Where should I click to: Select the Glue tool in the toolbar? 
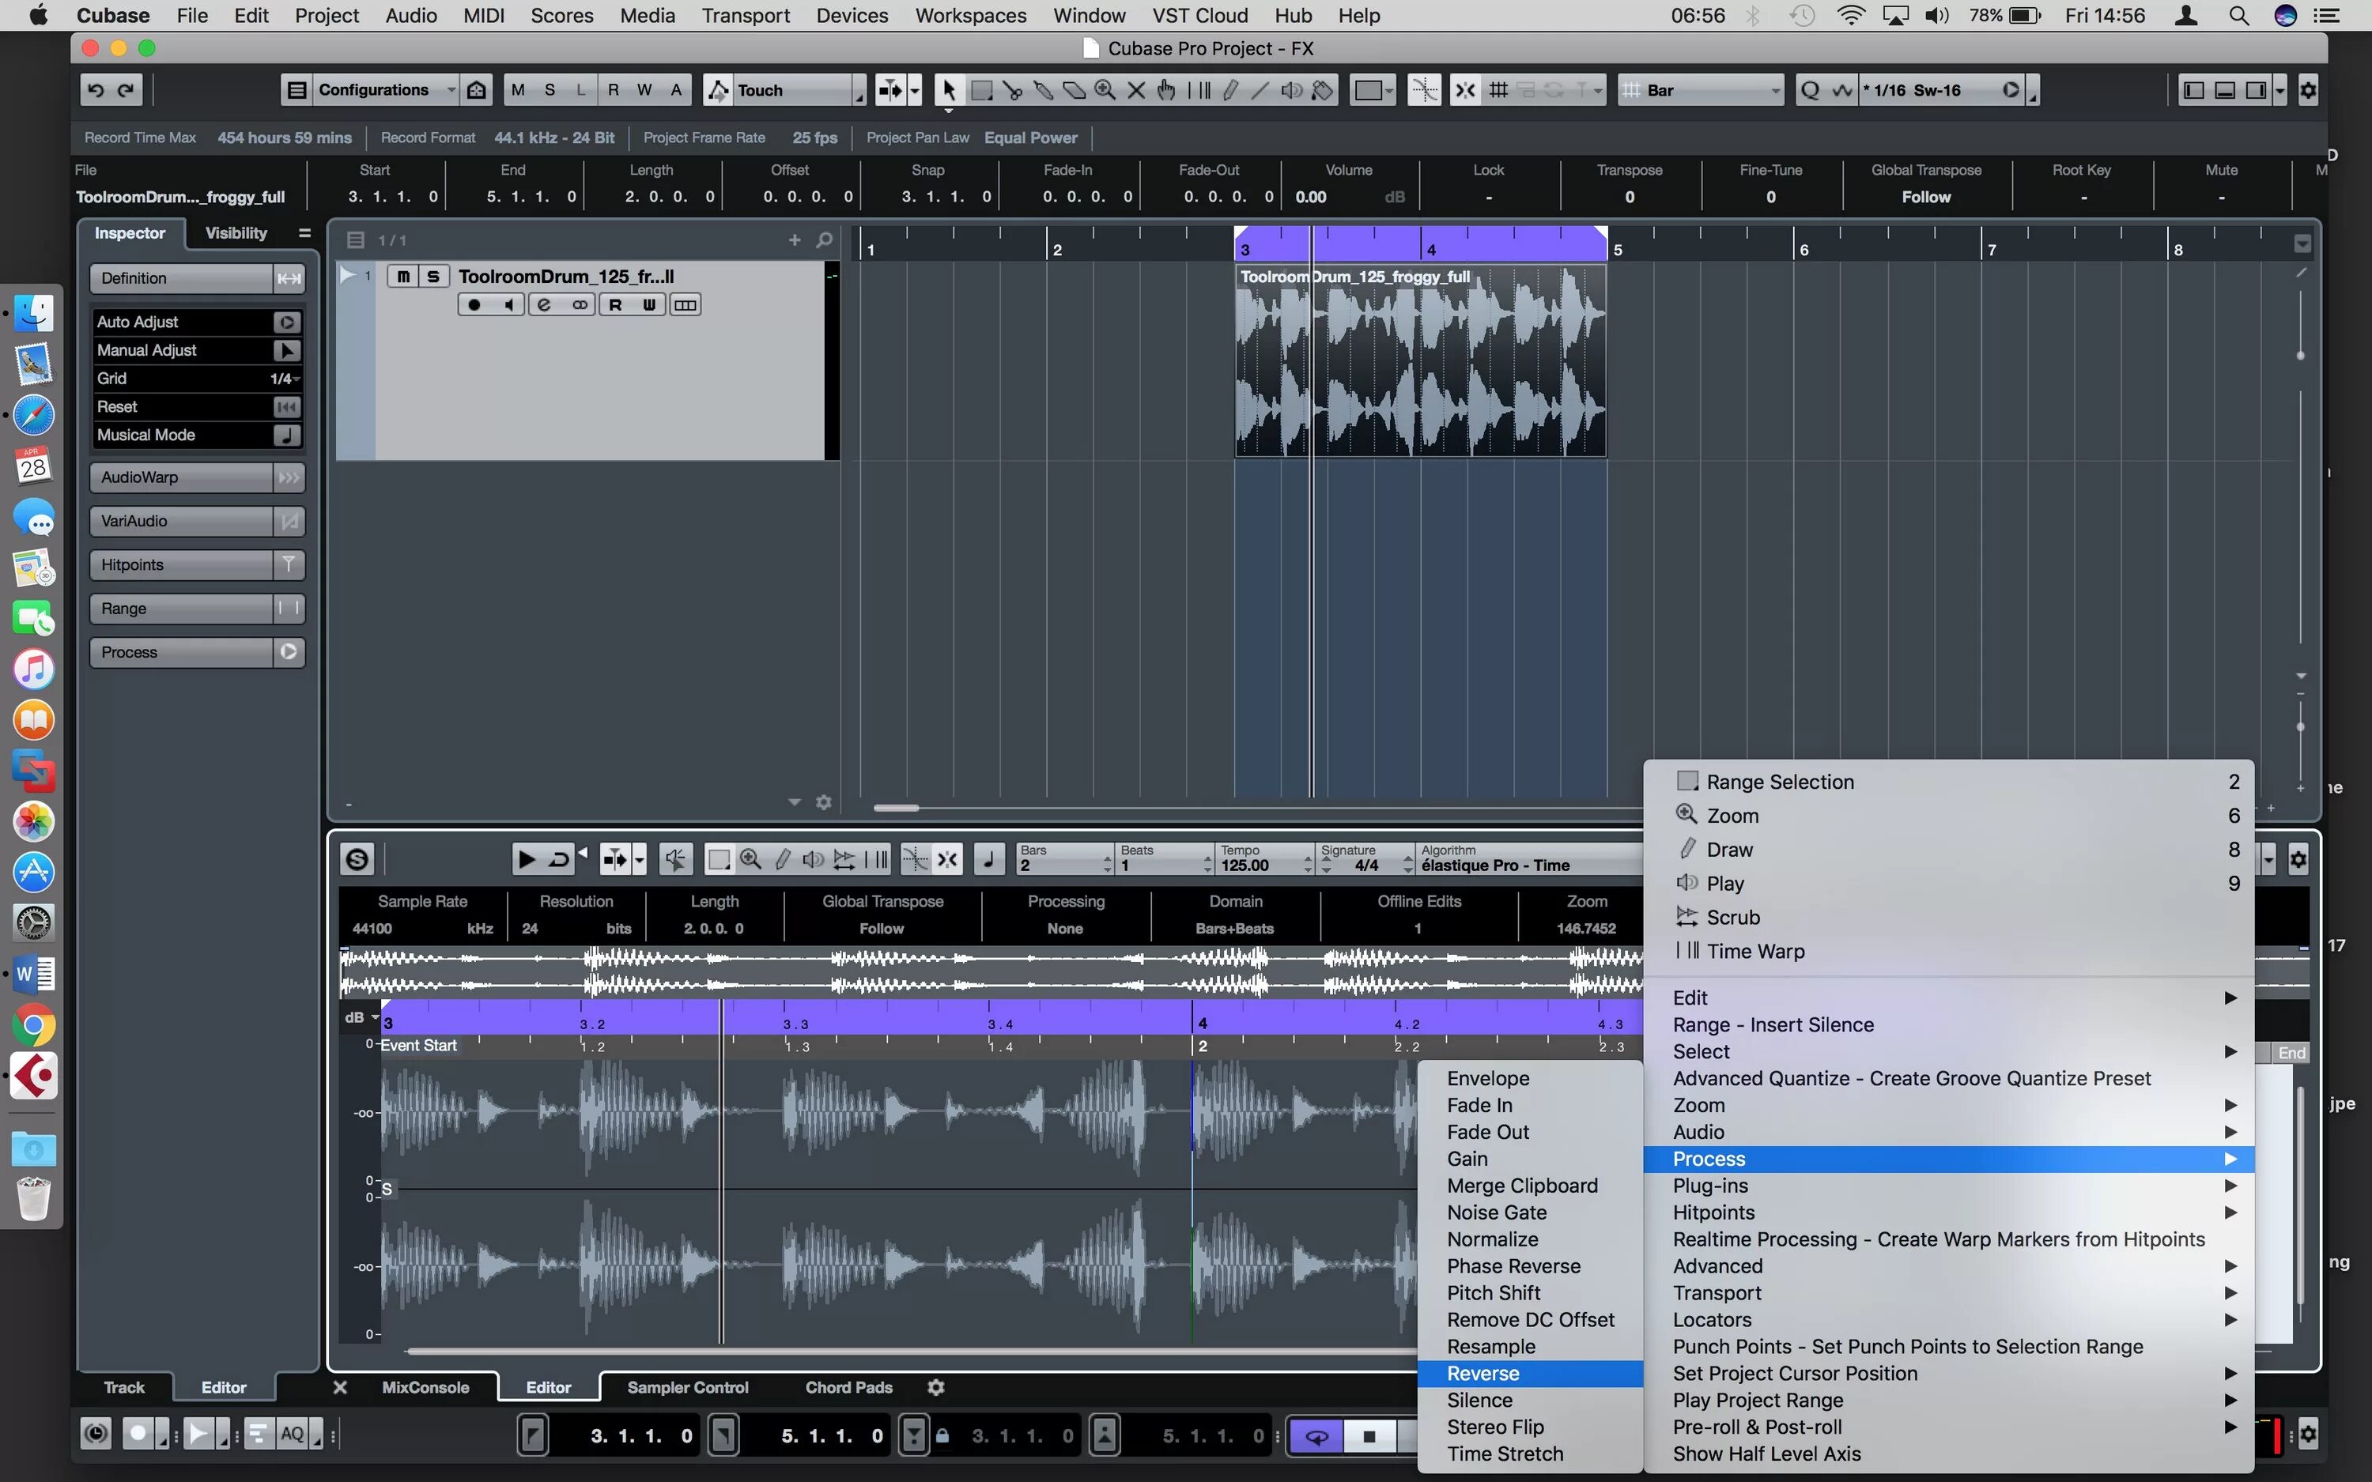pos(1044,90)
